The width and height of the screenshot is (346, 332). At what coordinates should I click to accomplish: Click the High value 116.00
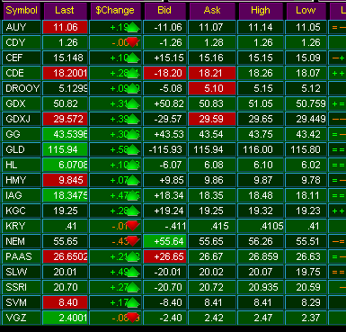(x=261, y=149)
